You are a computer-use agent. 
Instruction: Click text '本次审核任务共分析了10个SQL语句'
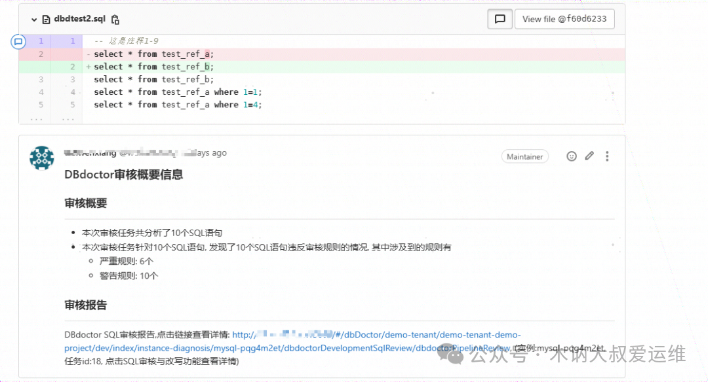point(152,233)
